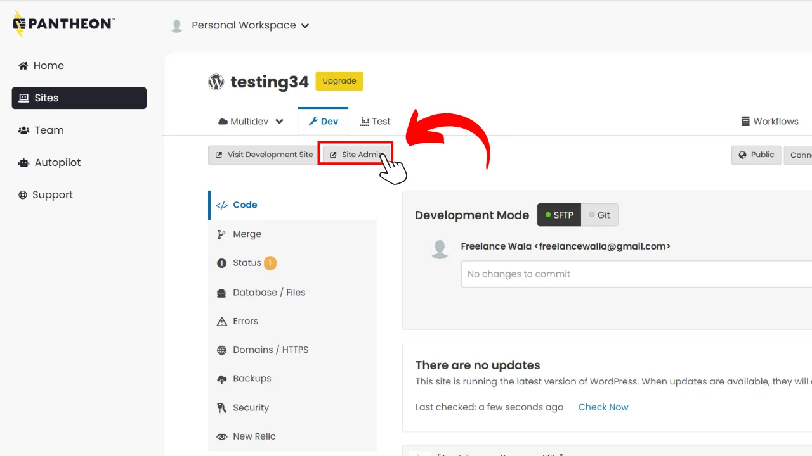This screenshot has width=812, height=456.
Task: Switch Development Mode to SFTP
Action: [560, 215]
